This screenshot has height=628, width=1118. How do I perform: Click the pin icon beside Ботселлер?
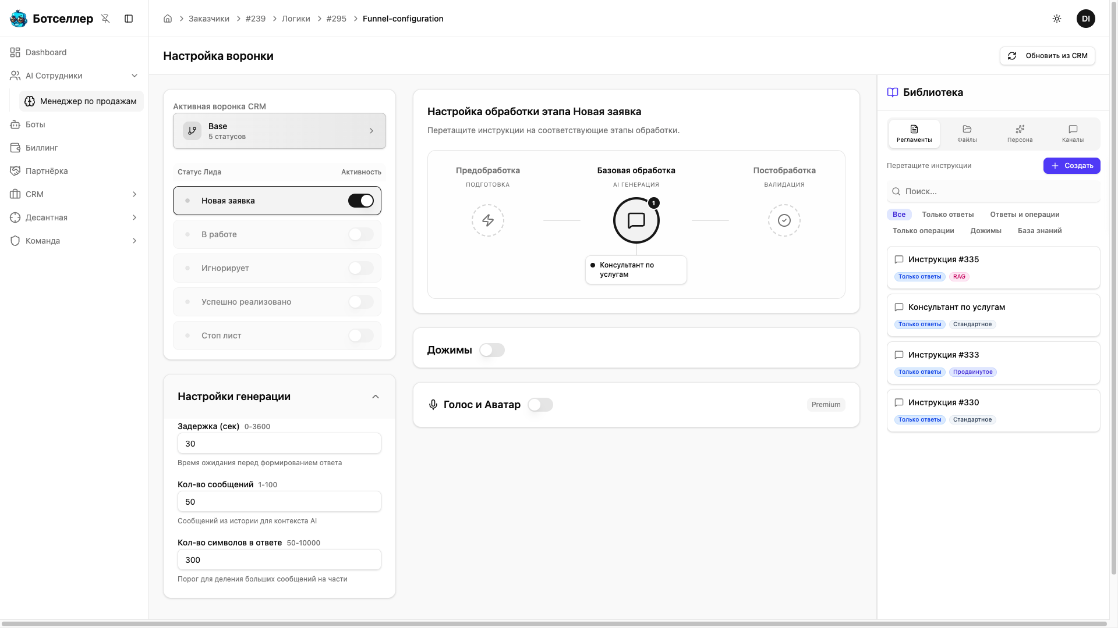coord(105,19)
